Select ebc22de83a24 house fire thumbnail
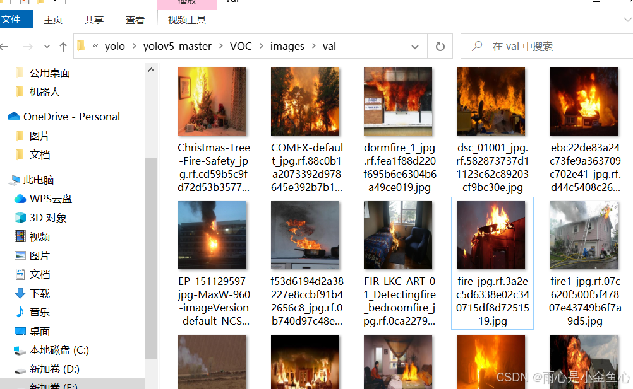The height and width of the screenshot is (389, 633). point(584,102)
